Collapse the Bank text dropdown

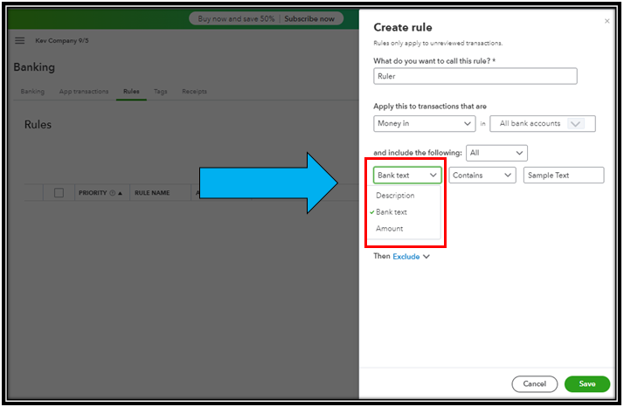[x=407, y=176]
